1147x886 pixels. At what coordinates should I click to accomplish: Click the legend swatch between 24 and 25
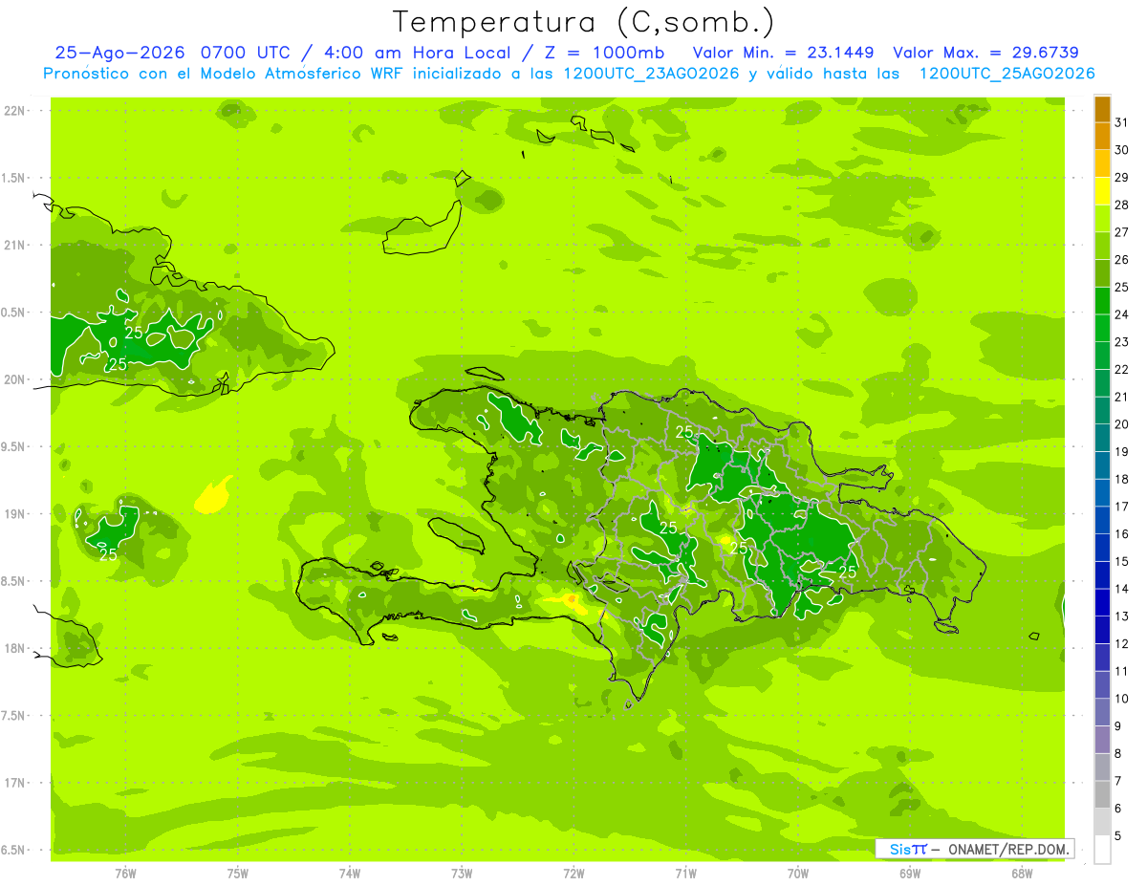click(x=1102, y=301)
